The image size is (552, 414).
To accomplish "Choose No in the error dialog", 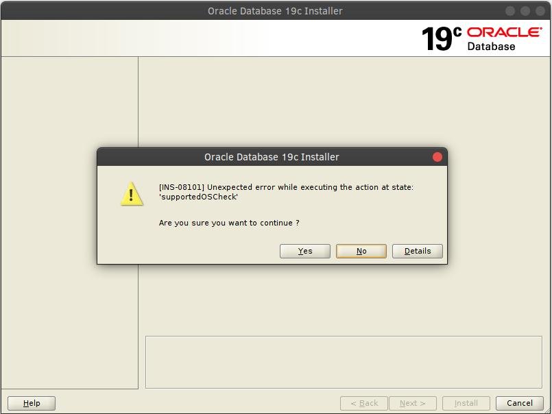I will 361,251.
